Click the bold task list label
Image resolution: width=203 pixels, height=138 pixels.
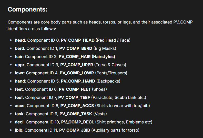[x=19, y=114]
